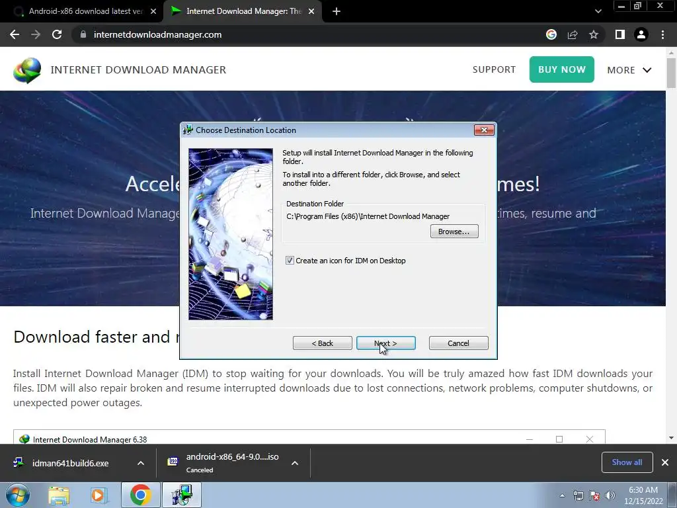
Task: Open a new browser tab
Action: 337,11
